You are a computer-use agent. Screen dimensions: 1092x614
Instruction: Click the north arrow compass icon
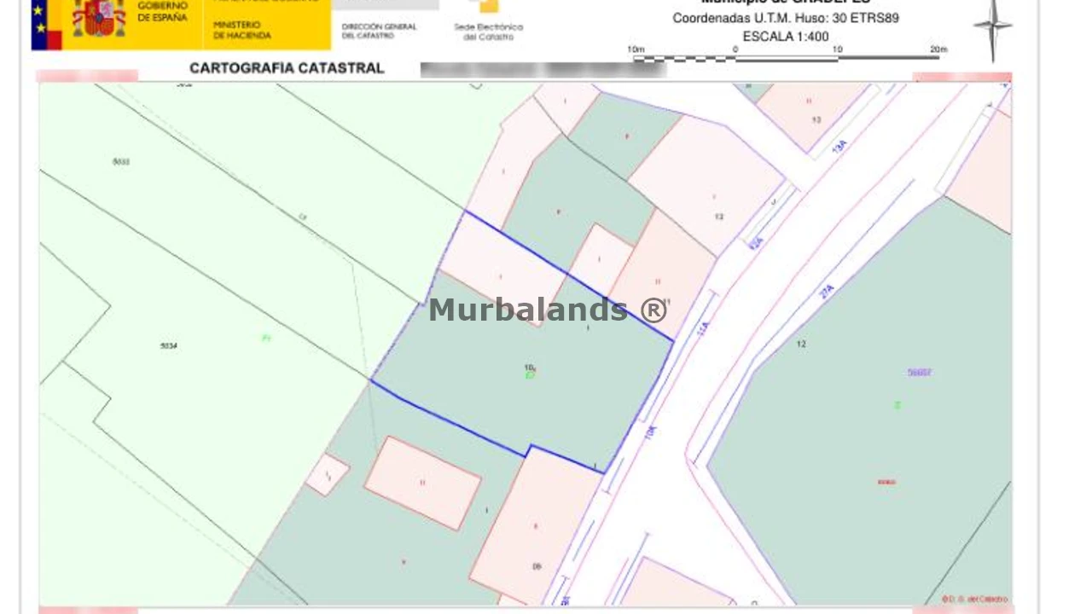point(992,28)
